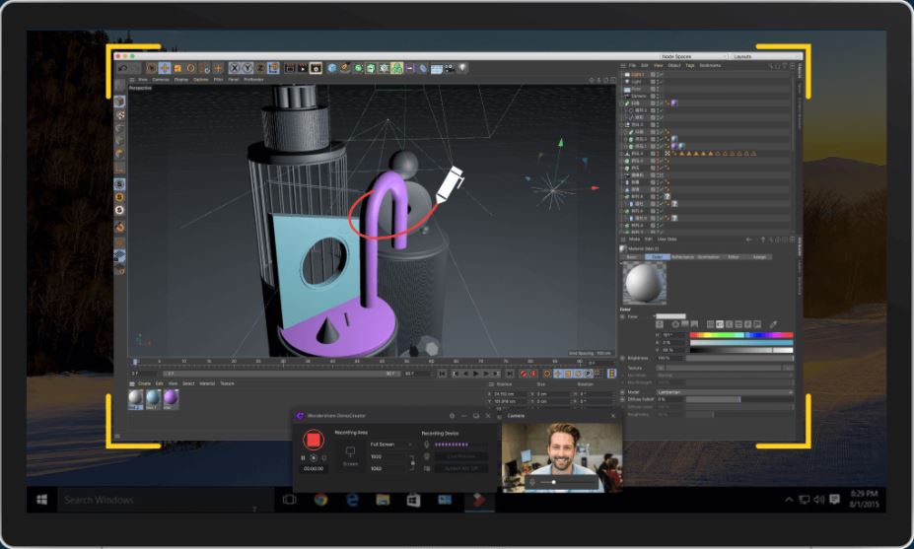Viewport: 914px width, 549px height.
Task: Select the Rotate tool
Action: click(x=190, y=68)
